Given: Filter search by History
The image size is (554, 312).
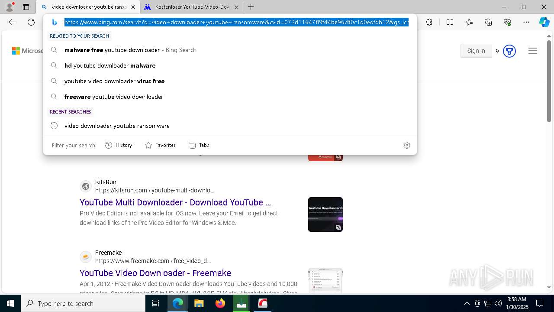Looking at the screenshot, I should click(x=119, y=145).
